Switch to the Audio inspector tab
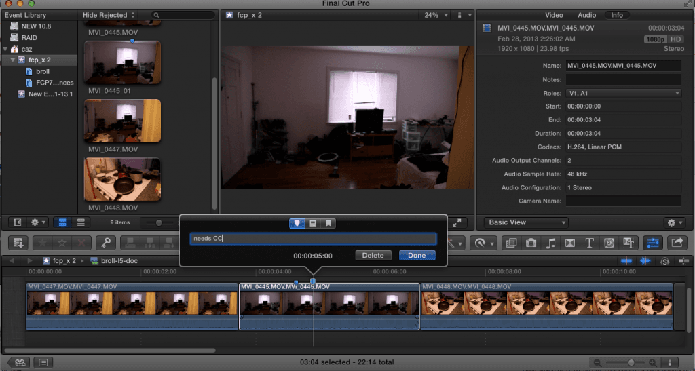 coord(586,15)
